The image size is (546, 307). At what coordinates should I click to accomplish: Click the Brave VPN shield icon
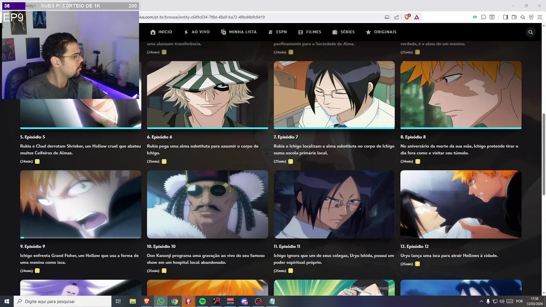pyautogui.click(x=531, y=17)
